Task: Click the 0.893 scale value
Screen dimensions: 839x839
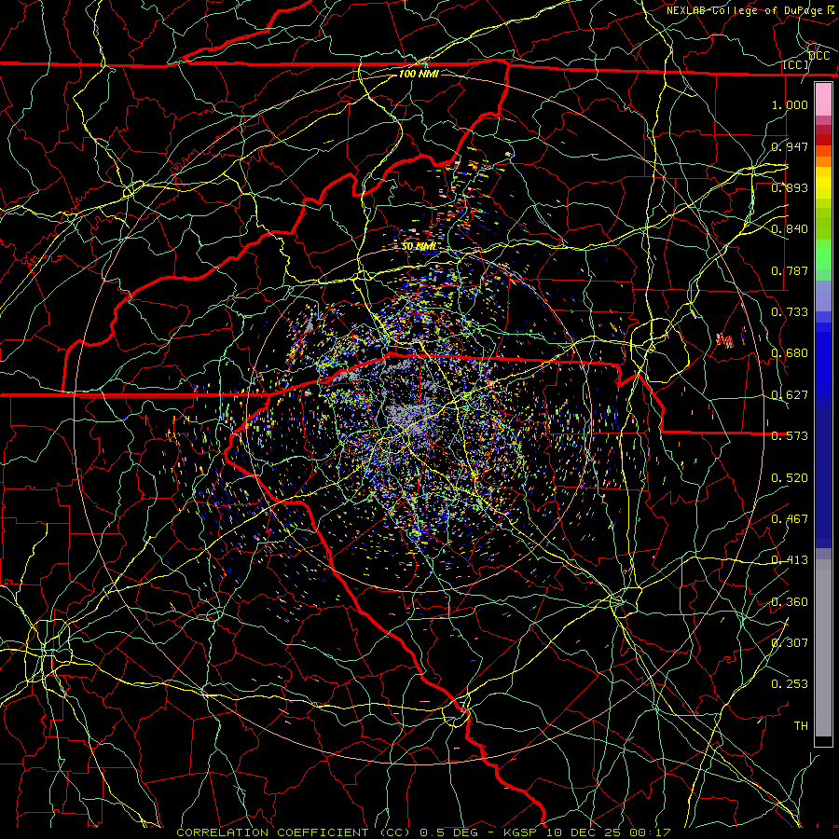Action: (790, 187)
